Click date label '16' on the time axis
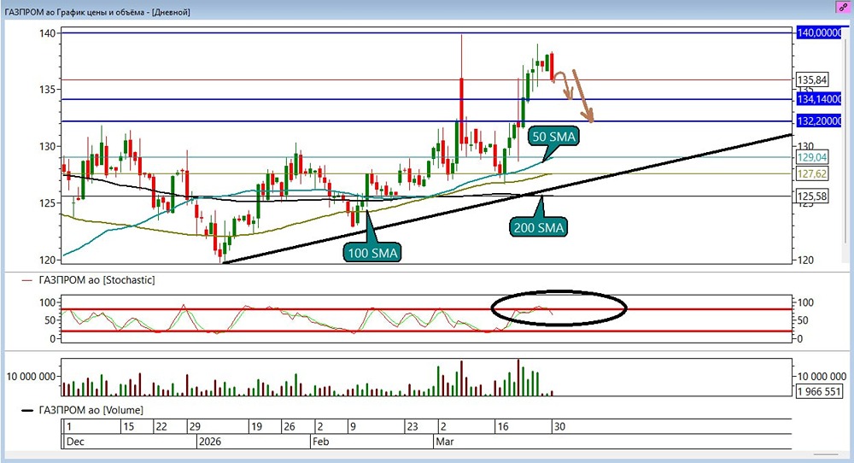This screenshot has width=854, height=463. [x=503, y=426]
